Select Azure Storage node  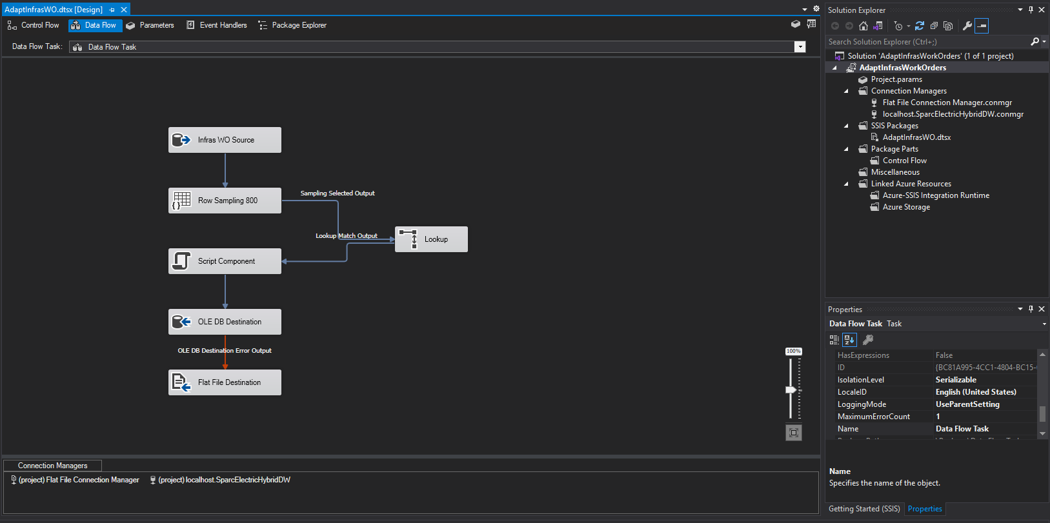[x=906, y=207]
